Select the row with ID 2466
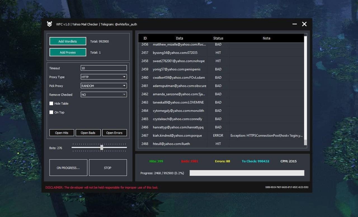 click(x=221, y=127)
